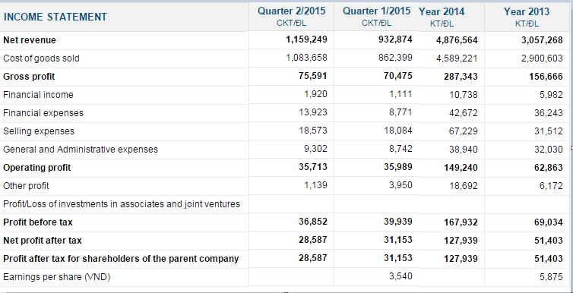573x293 pixels.
Task: Click the Financial expenses row label
Action: tap(43, 113)
